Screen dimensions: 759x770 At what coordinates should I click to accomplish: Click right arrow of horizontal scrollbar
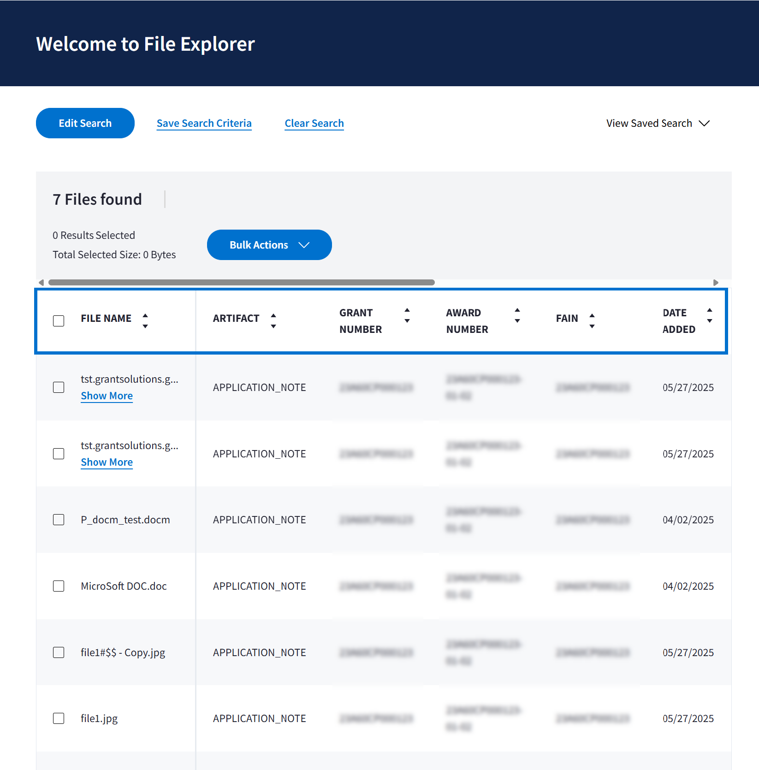coord(716,283)
